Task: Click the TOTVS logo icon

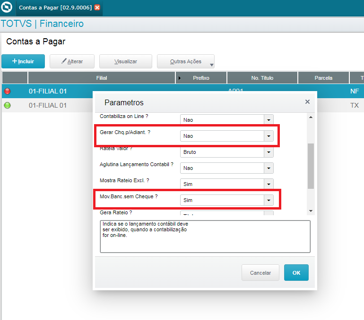Action: coord(7,7)
